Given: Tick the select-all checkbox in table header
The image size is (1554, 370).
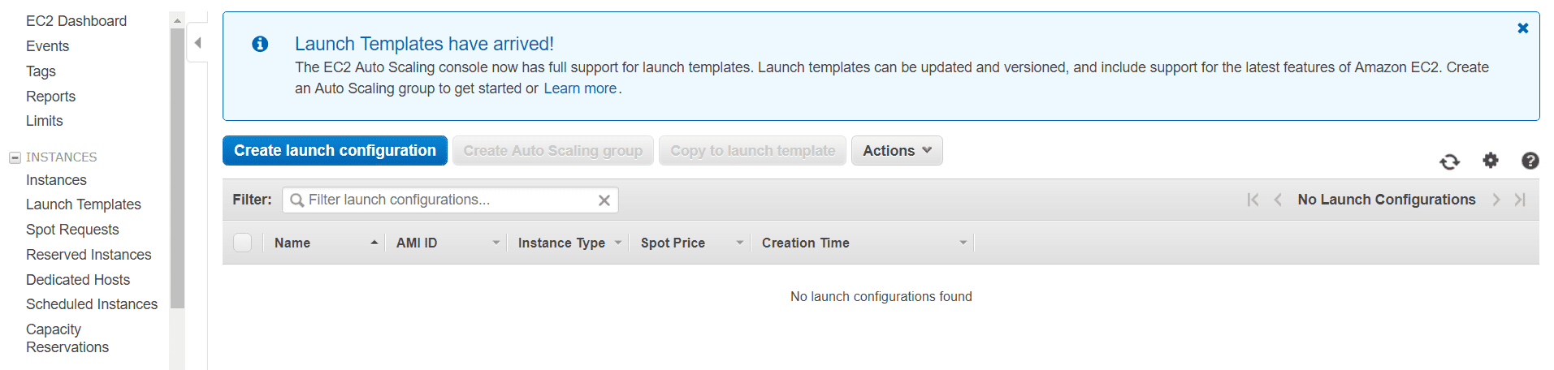Looking at the screenshot, I should pyautogui.click(x=242, y=243).
